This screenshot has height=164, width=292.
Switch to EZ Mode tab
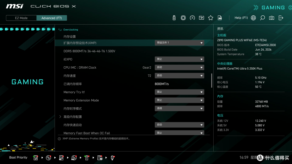[x=21, y=18]
